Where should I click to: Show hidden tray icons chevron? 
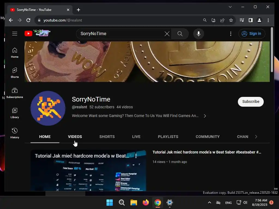(x=210, y=202)
